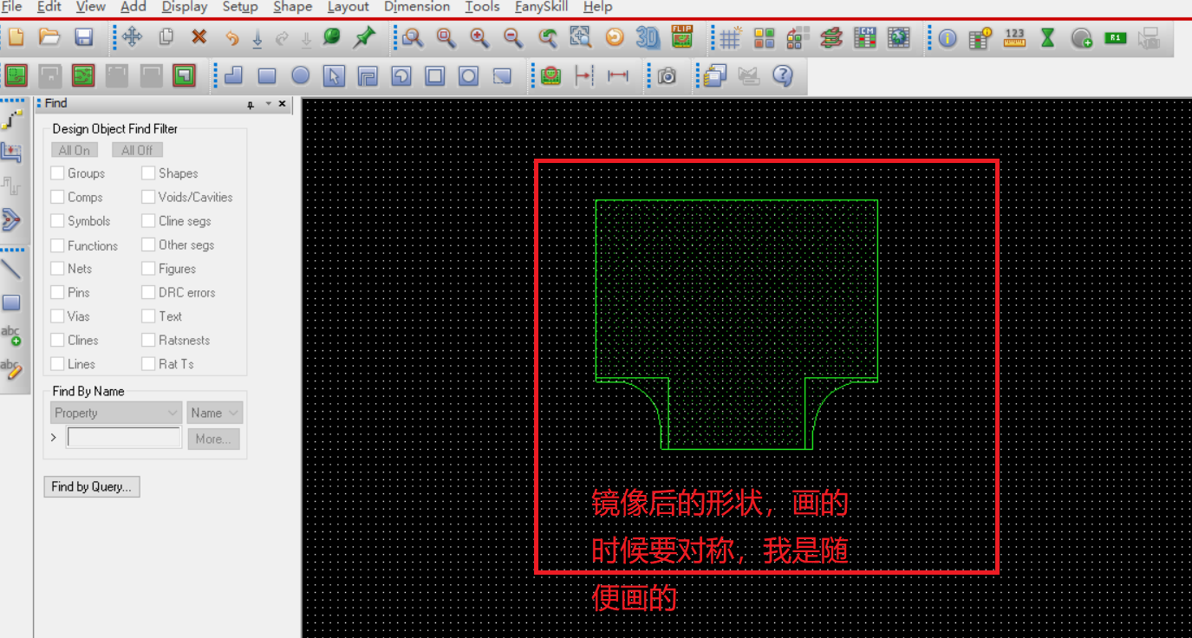Screen dimensions: 1192x638
Task: Check the Symbols filter box
Action: [x=57, y=221]
